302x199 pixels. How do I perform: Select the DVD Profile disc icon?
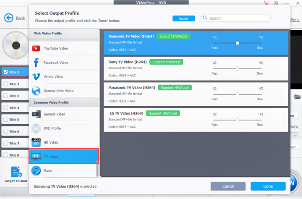tap(36, 128)
